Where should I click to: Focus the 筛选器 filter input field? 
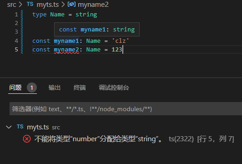pos(126,109)
